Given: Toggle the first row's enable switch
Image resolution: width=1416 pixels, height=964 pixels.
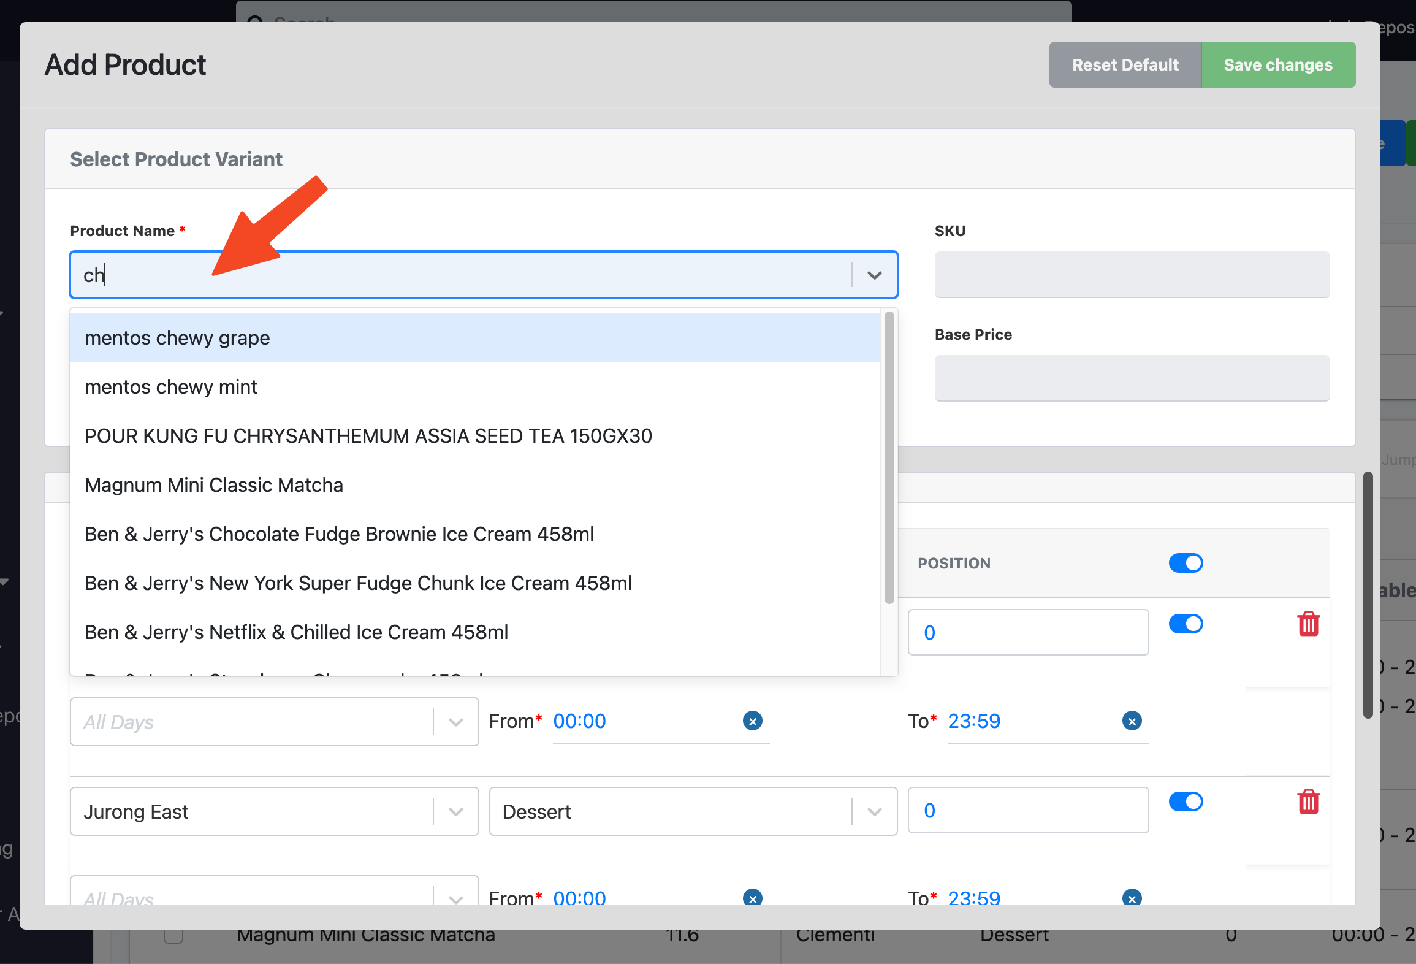Looking at the screenshot, I should [1186, 624].
